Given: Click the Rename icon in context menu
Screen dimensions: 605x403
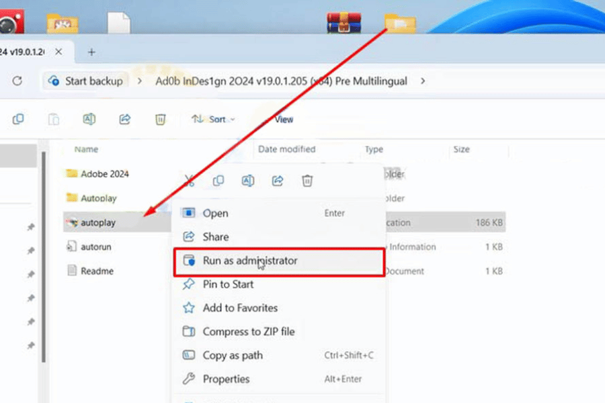Looking at the screenshot, I should [248, 181].
